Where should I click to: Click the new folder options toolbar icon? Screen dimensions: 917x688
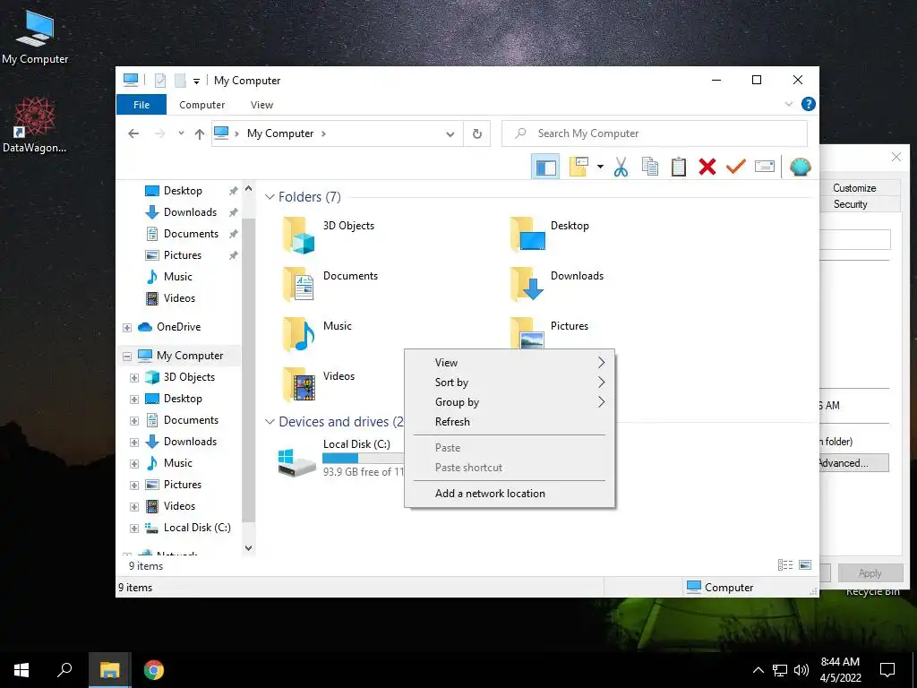578,167
